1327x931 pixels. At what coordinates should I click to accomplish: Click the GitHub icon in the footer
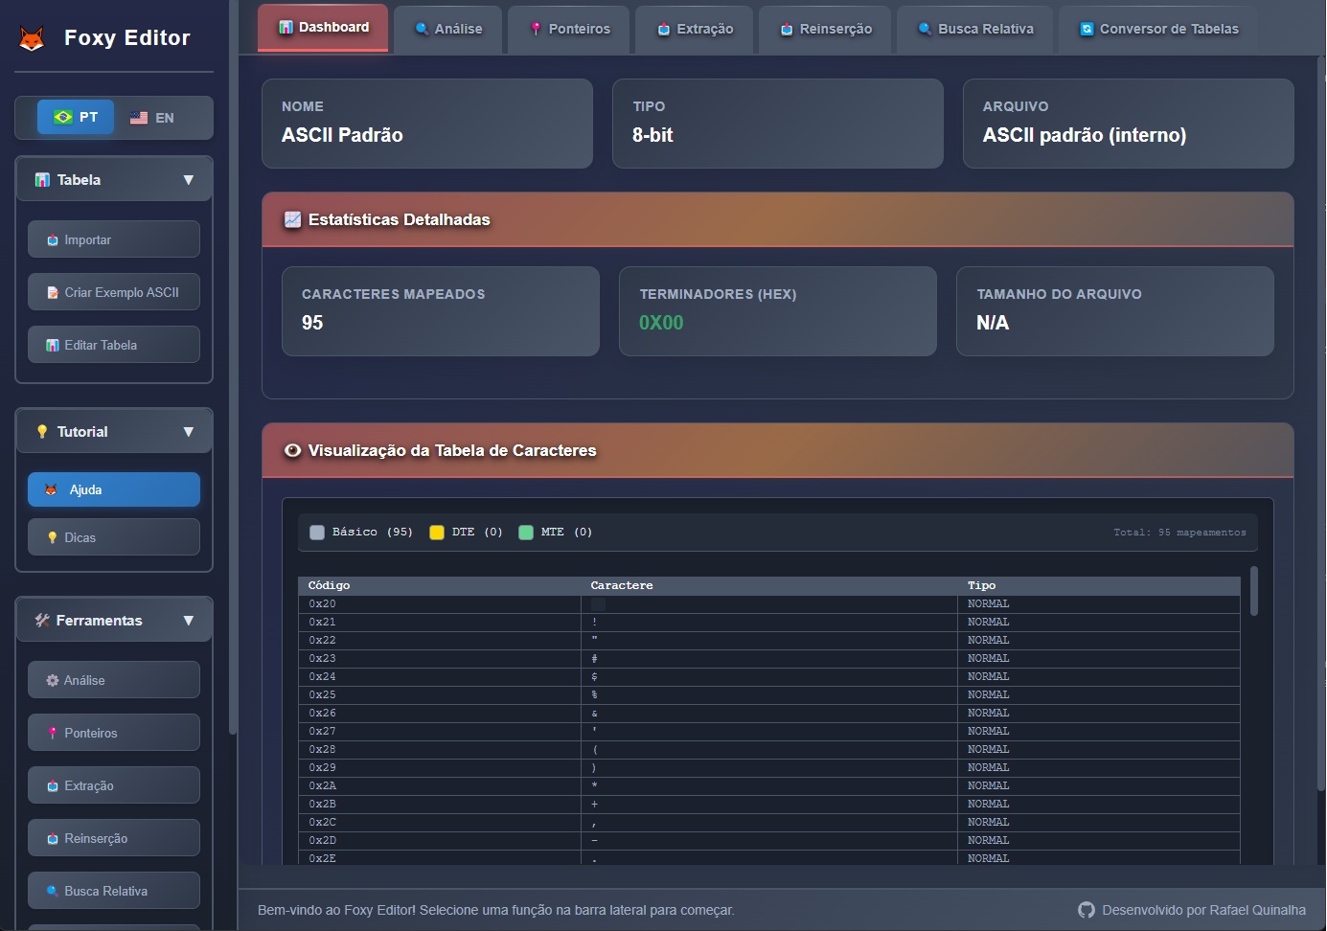coord(1086,910)
